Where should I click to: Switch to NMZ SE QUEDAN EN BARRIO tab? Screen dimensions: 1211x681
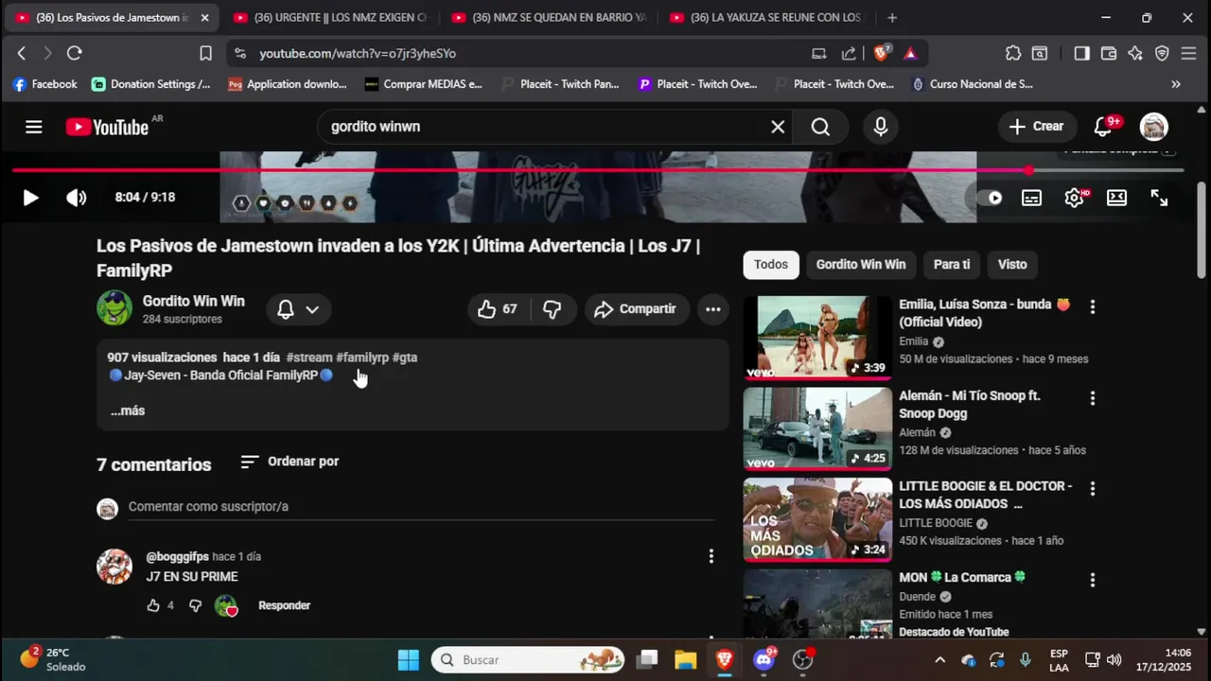549,18
